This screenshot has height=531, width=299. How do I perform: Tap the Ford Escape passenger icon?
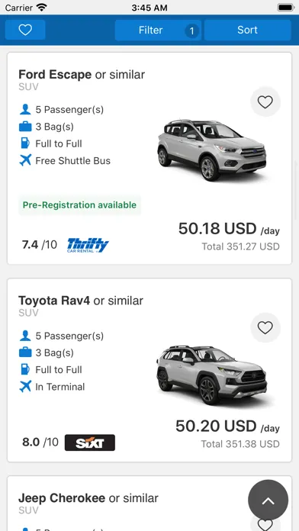click(25, 109)
